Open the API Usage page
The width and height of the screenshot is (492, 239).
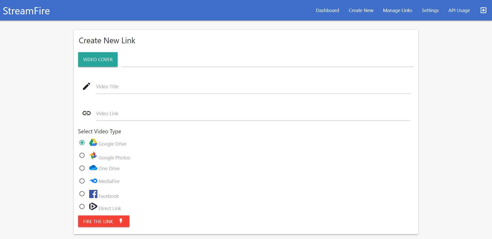click(x=459, y=10)
